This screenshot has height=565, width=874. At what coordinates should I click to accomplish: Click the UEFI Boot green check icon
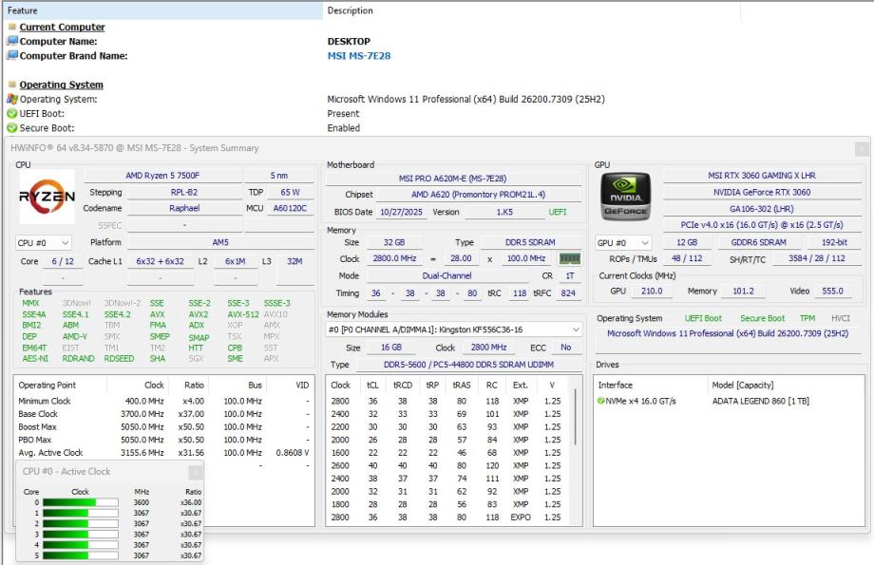tap(11, 113)
